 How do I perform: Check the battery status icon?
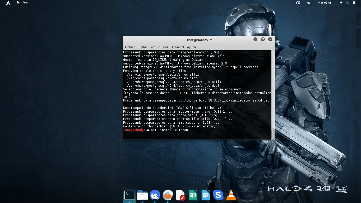point(354,3)
